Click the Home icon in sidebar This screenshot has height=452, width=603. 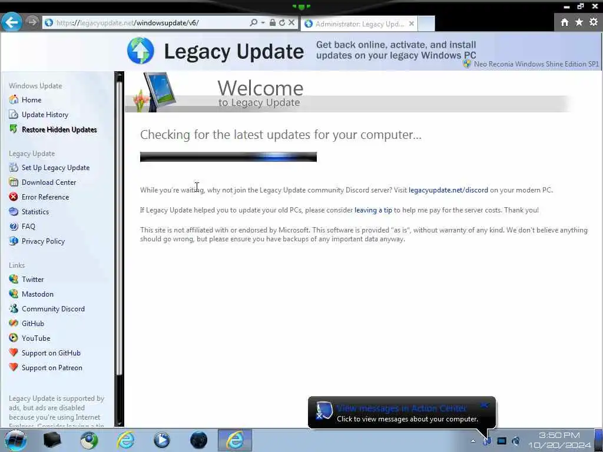[14, 99]
